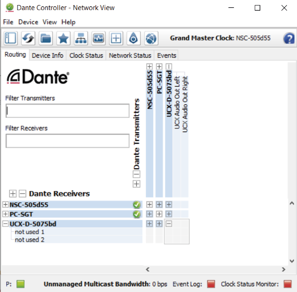Expand the PC-SGT receiver row
This screenshot has height=292, width=297.
[x=5, y=214]
